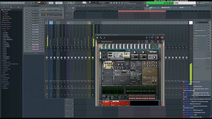
Task: Click Reason Rack Plugin FX slot
Action: 200,36
